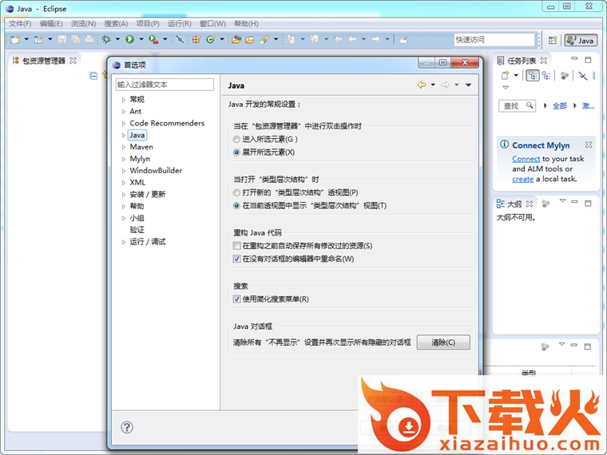Screen dimensions: 607x455
Task: Open the preferences view menu dropdown arrow
Action: pyautogui.click(x=468, y=85)
